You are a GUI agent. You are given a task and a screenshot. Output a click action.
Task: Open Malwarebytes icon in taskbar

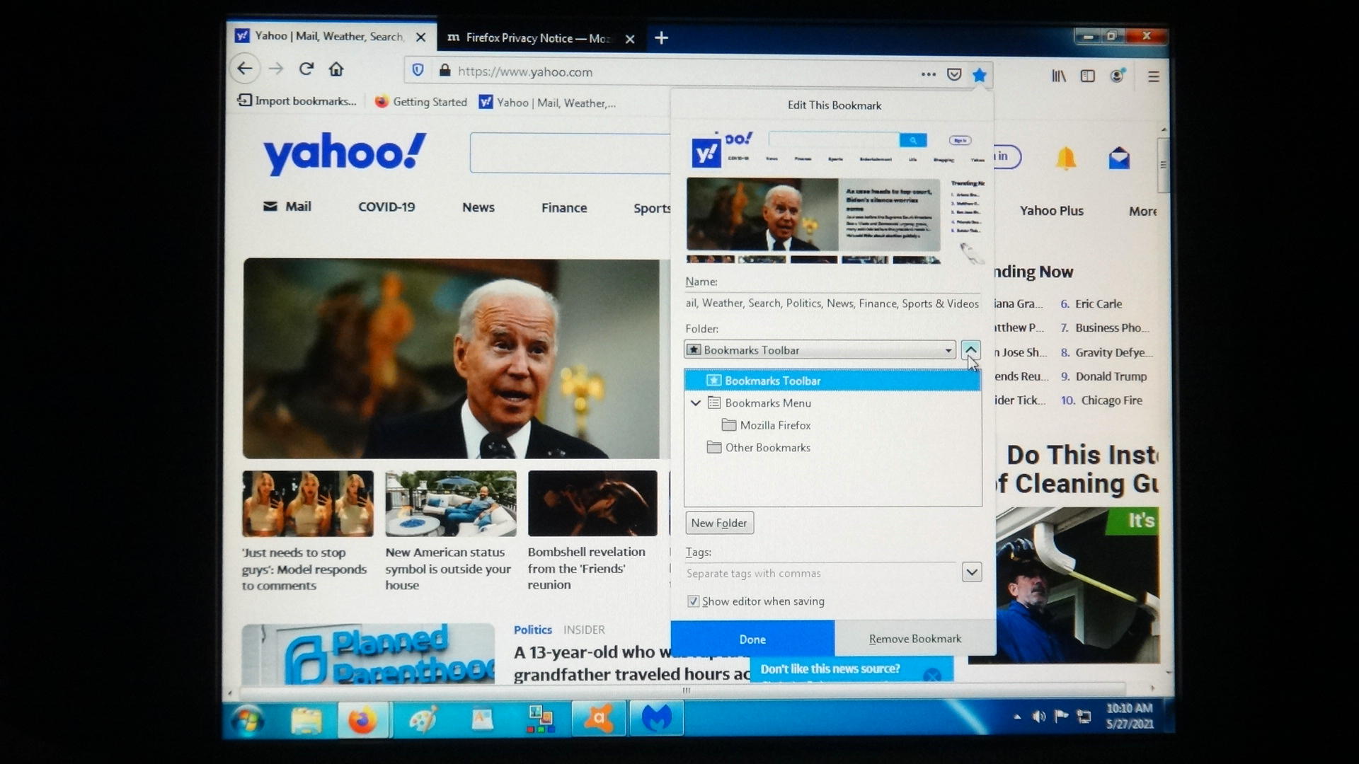656,719
